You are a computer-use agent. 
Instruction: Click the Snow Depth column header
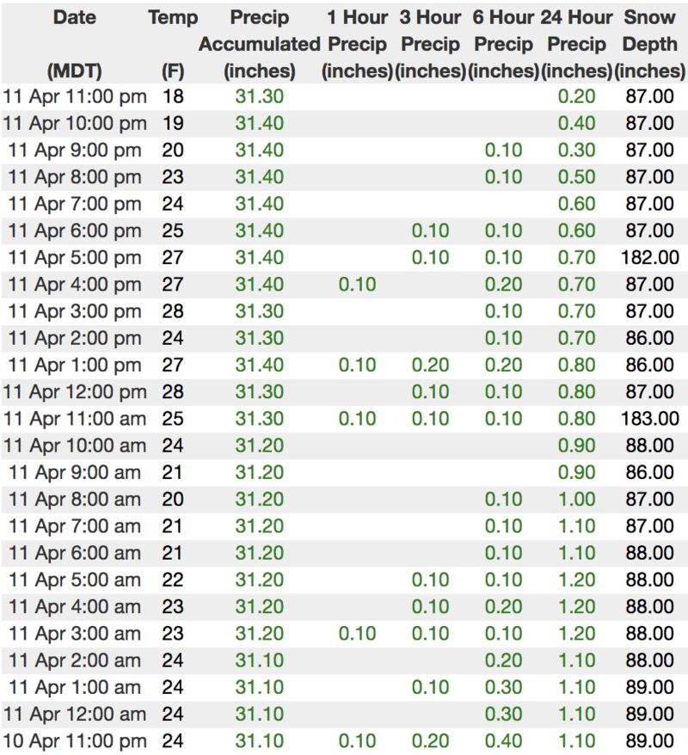651,43
